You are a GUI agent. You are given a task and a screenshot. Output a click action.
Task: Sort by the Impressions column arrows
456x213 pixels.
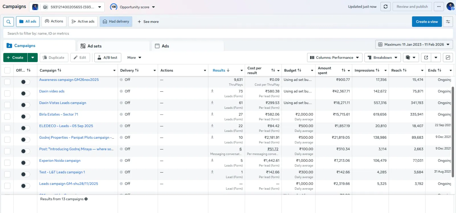coord(378,70)
